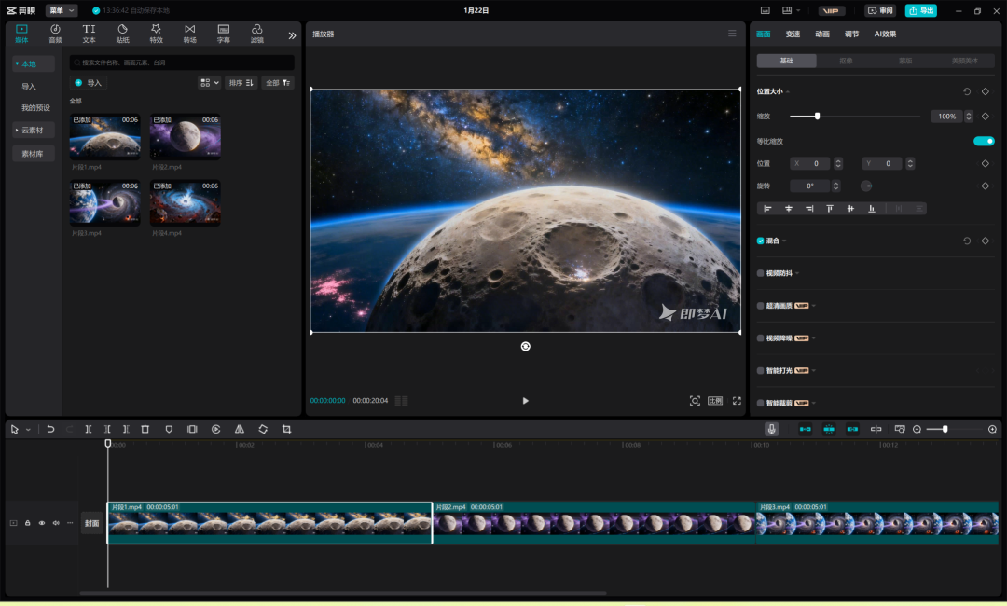Open the 转场 transitions panel
1007x606 pixels.
[189, 34]
